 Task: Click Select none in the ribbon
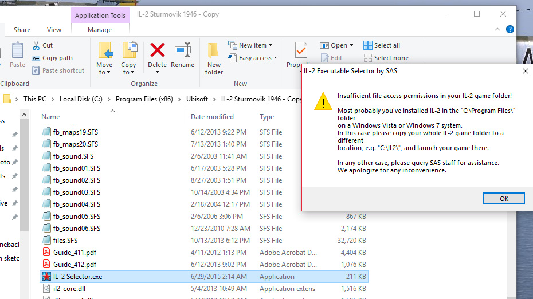(x=386, y=58)
